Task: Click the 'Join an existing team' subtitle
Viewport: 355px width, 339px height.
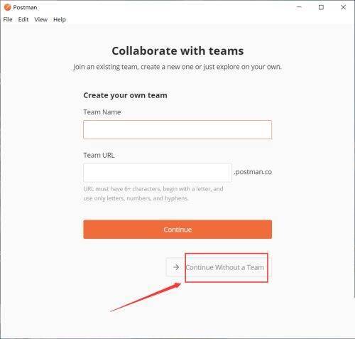Action: click(x=177, y=67)
